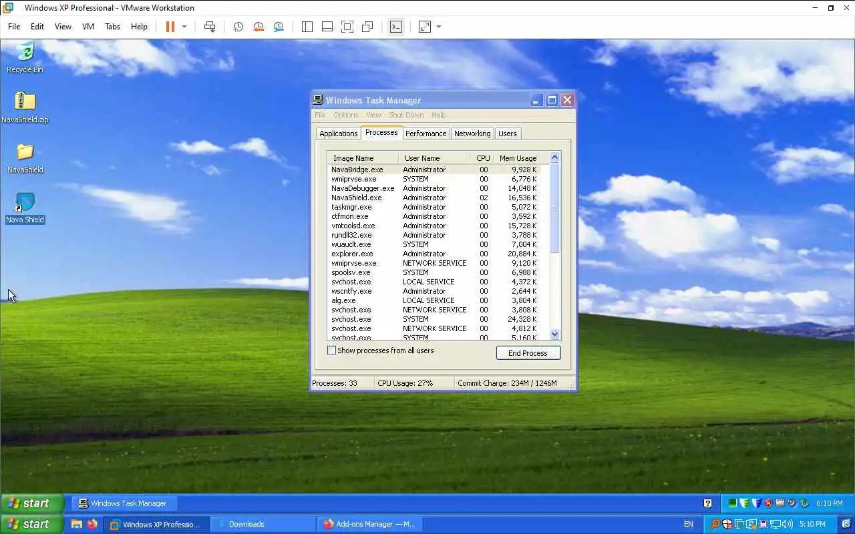Open VMware Help menu
Viewport: 855px width, 534px height.
139,27
